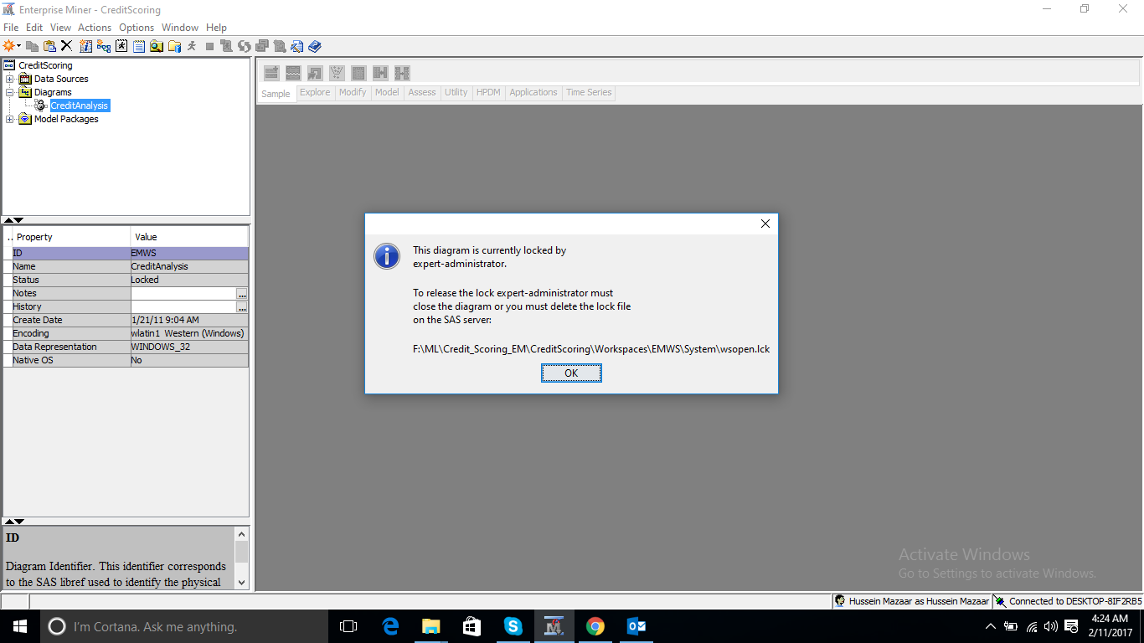Click the New project sun icon
The height and width of the screenshot is (643, 1144).
pos(9,46)
